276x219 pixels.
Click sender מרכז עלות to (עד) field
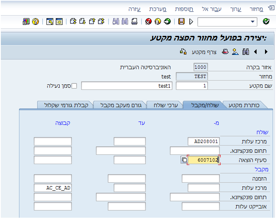(130, 141)
